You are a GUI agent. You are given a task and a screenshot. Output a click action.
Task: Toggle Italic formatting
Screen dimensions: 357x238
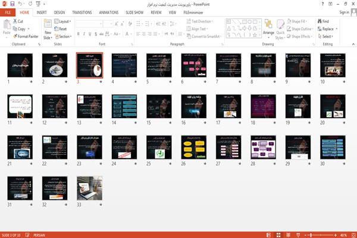click(84, 34)
